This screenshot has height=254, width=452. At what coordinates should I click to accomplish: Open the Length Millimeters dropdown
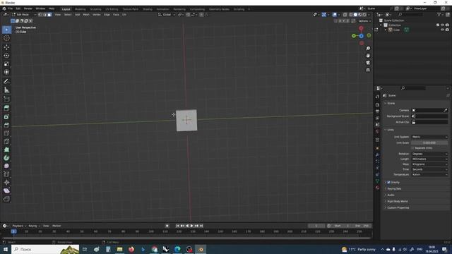(429, 159)
